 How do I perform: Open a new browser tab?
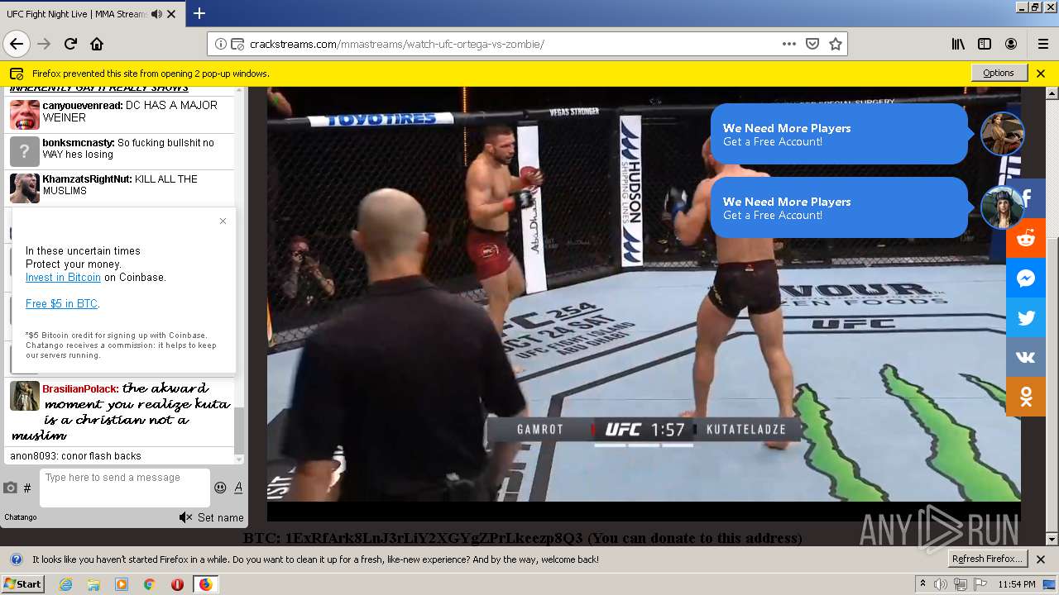point(199,13)
